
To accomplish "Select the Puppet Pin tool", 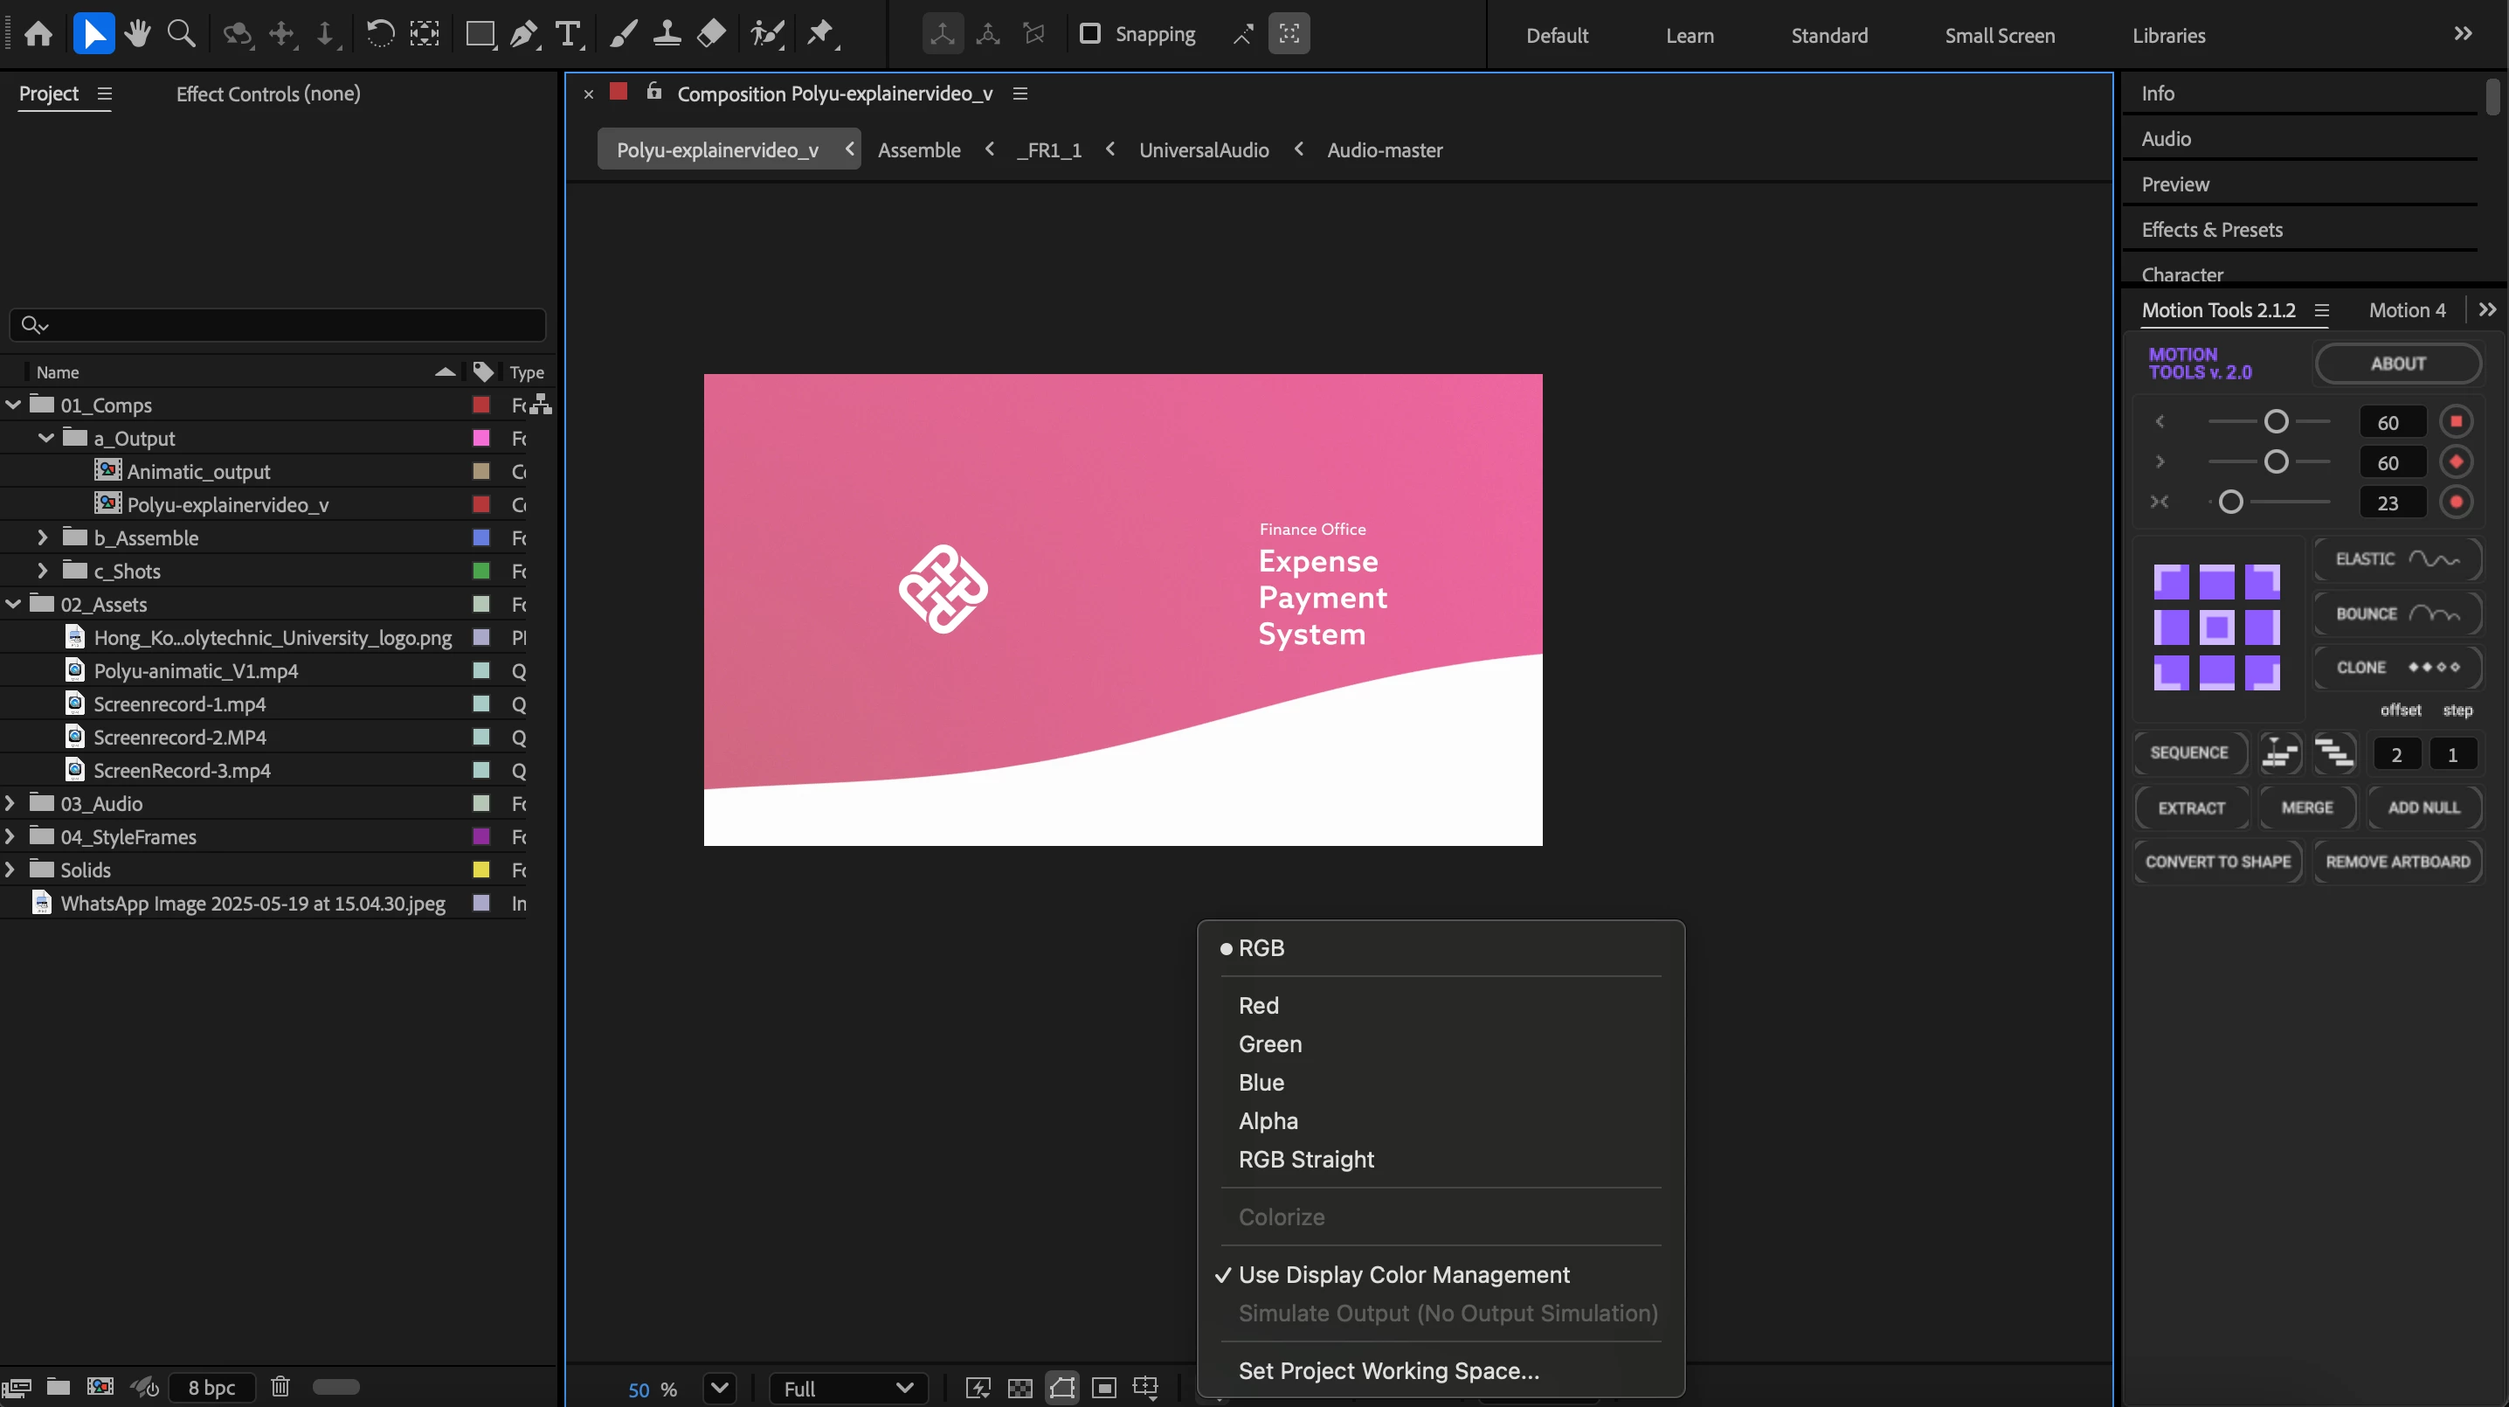I will pos(821,34).
